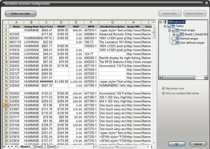This screenshot has height=149, width=210.
Task: Go to last sheet tab arrow
Action: [x=16, y=147]
